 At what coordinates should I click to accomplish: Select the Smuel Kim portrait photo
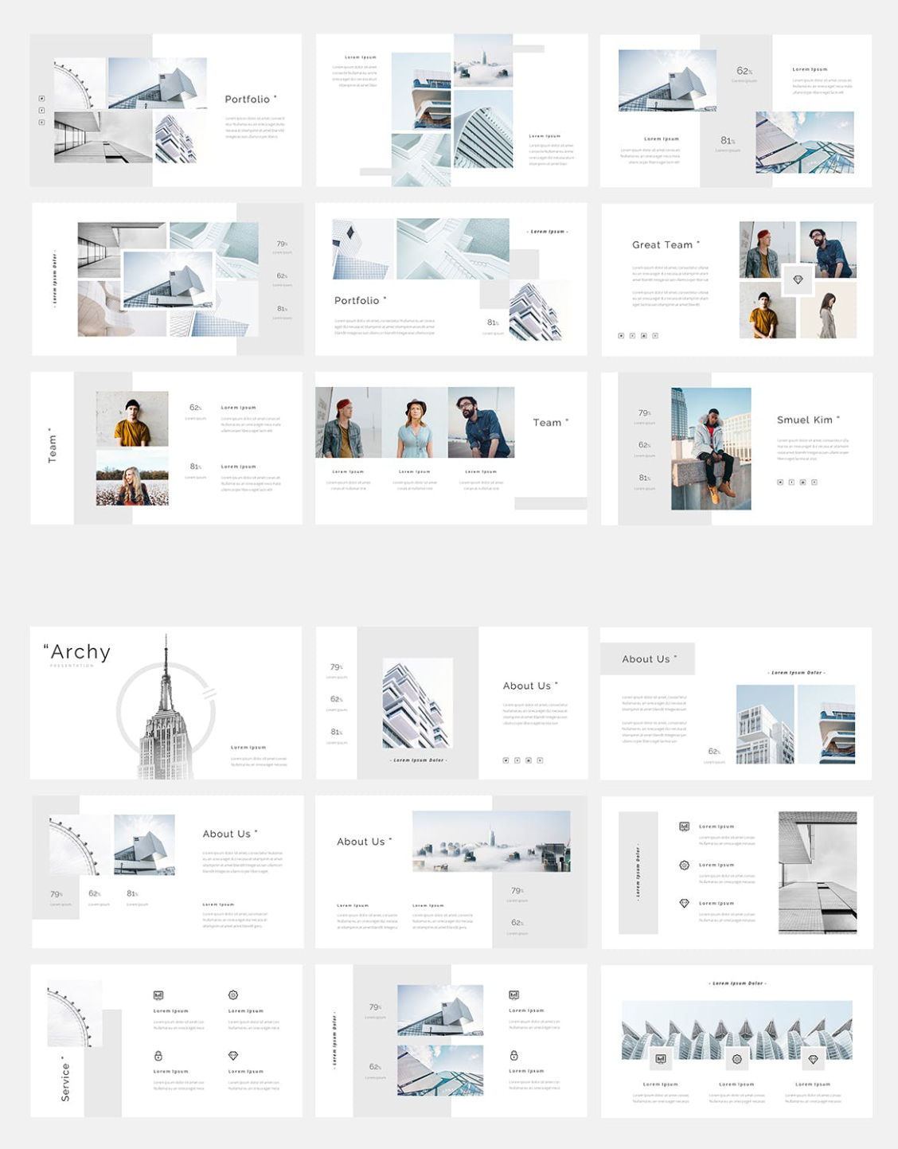[711, 448]
